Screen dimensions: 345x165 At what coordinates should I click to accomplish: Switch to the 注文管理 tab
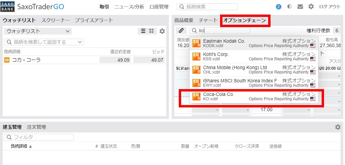pyautogui.click(x=37, y=127)
